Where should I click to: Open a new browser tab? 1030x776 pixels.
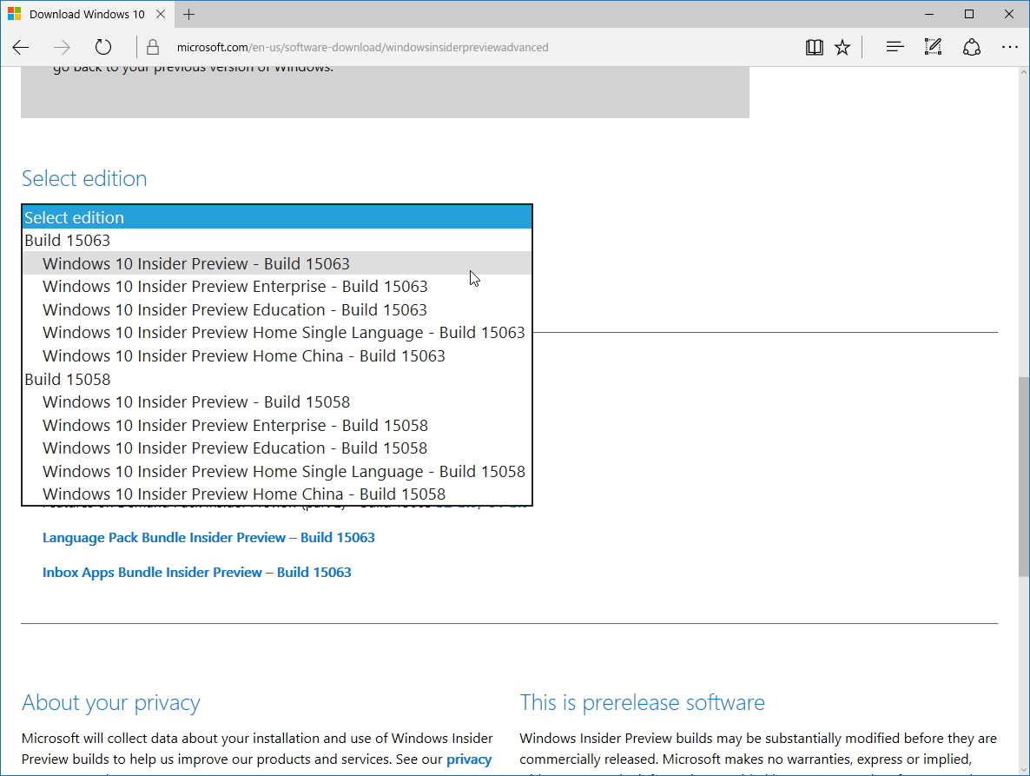[189, 14]
